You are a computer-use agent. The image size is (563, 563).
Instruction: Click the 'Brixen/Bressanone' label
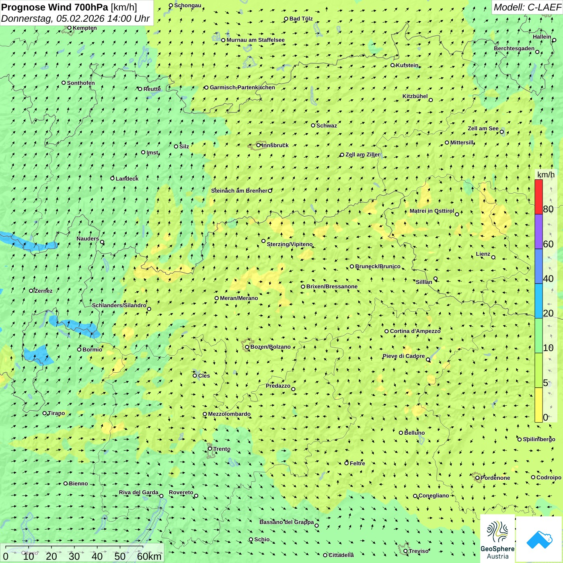(332, 286)
